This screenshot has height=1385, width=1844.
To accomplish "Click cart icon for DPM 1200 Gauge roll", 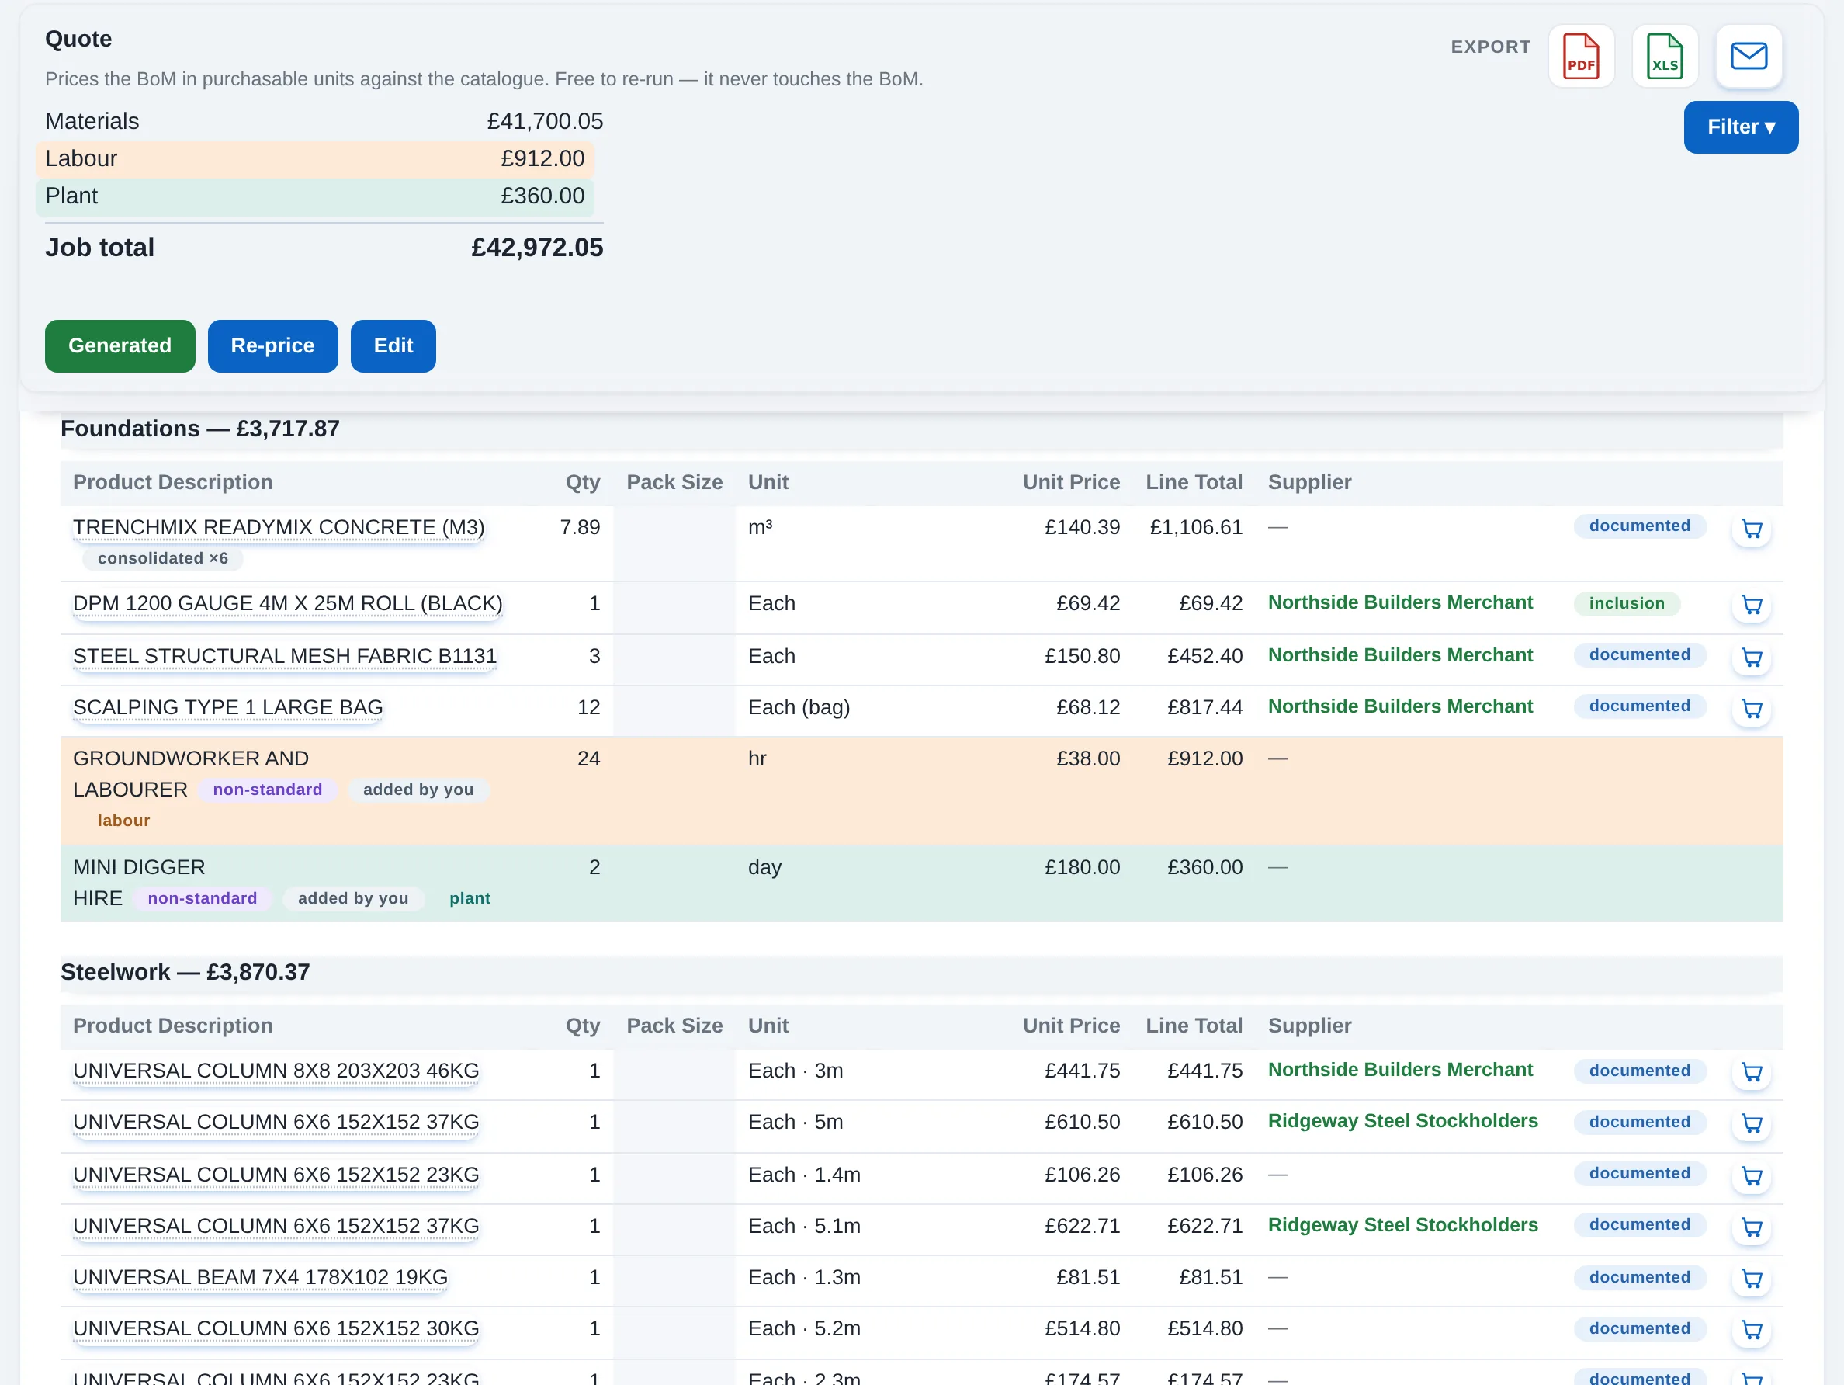I will [1752, 605].
